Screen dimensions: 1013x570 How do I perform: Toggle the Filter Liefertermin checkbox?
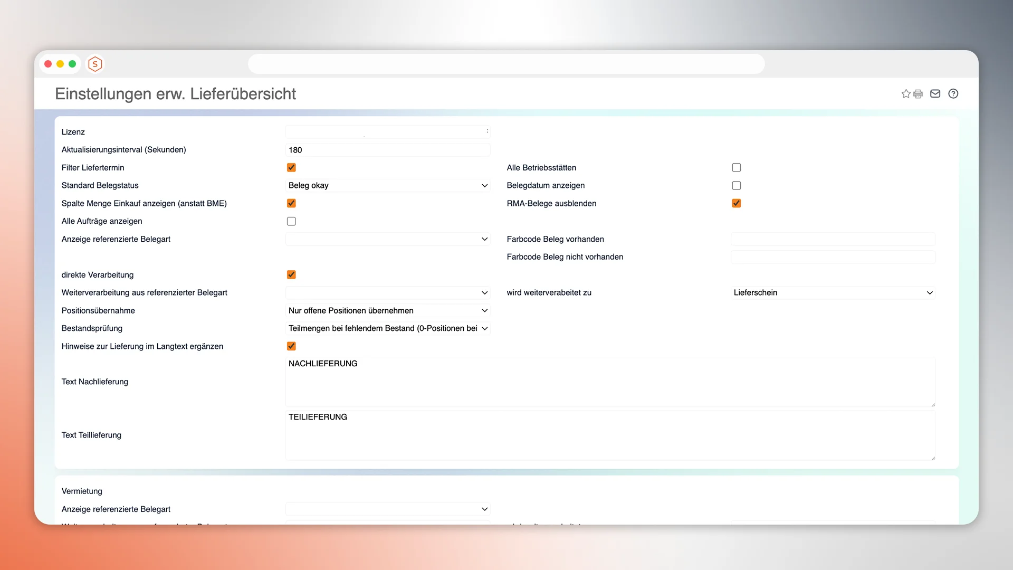[291, 167]
